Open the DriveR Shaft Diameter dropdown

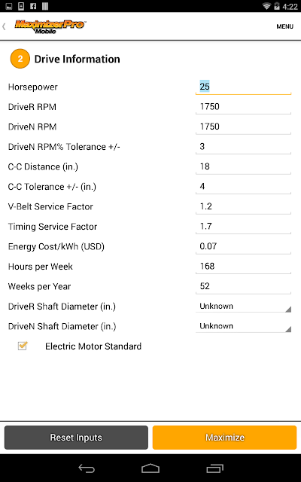(243, 307)
